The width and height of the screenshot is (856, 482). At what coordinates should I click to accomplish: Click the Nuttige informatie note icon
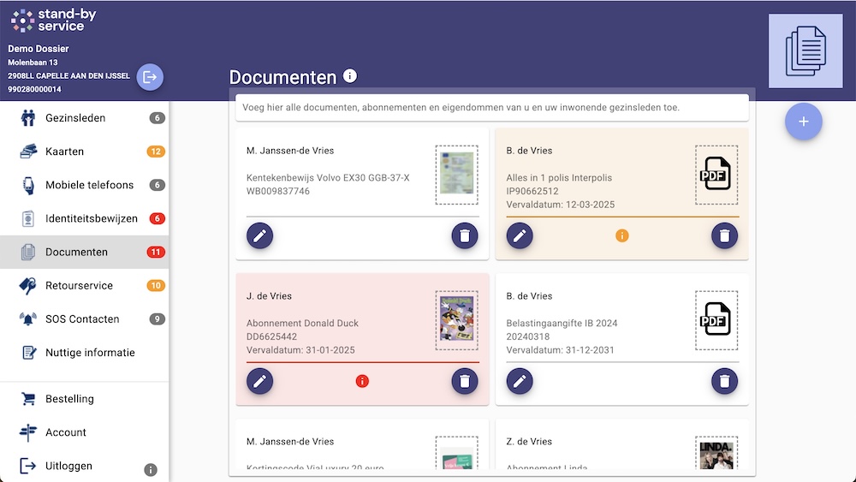pyautogui.click(x=28, y=353)
